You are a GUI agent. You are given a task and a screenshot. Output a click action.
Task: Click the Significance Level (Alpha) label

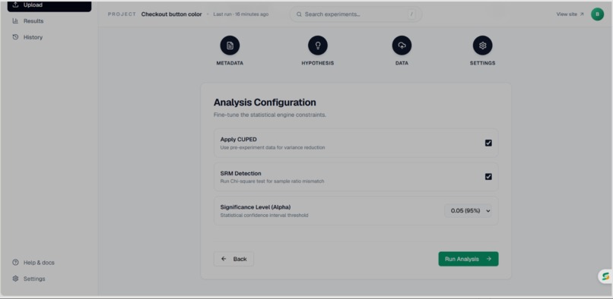click(256, 207)
